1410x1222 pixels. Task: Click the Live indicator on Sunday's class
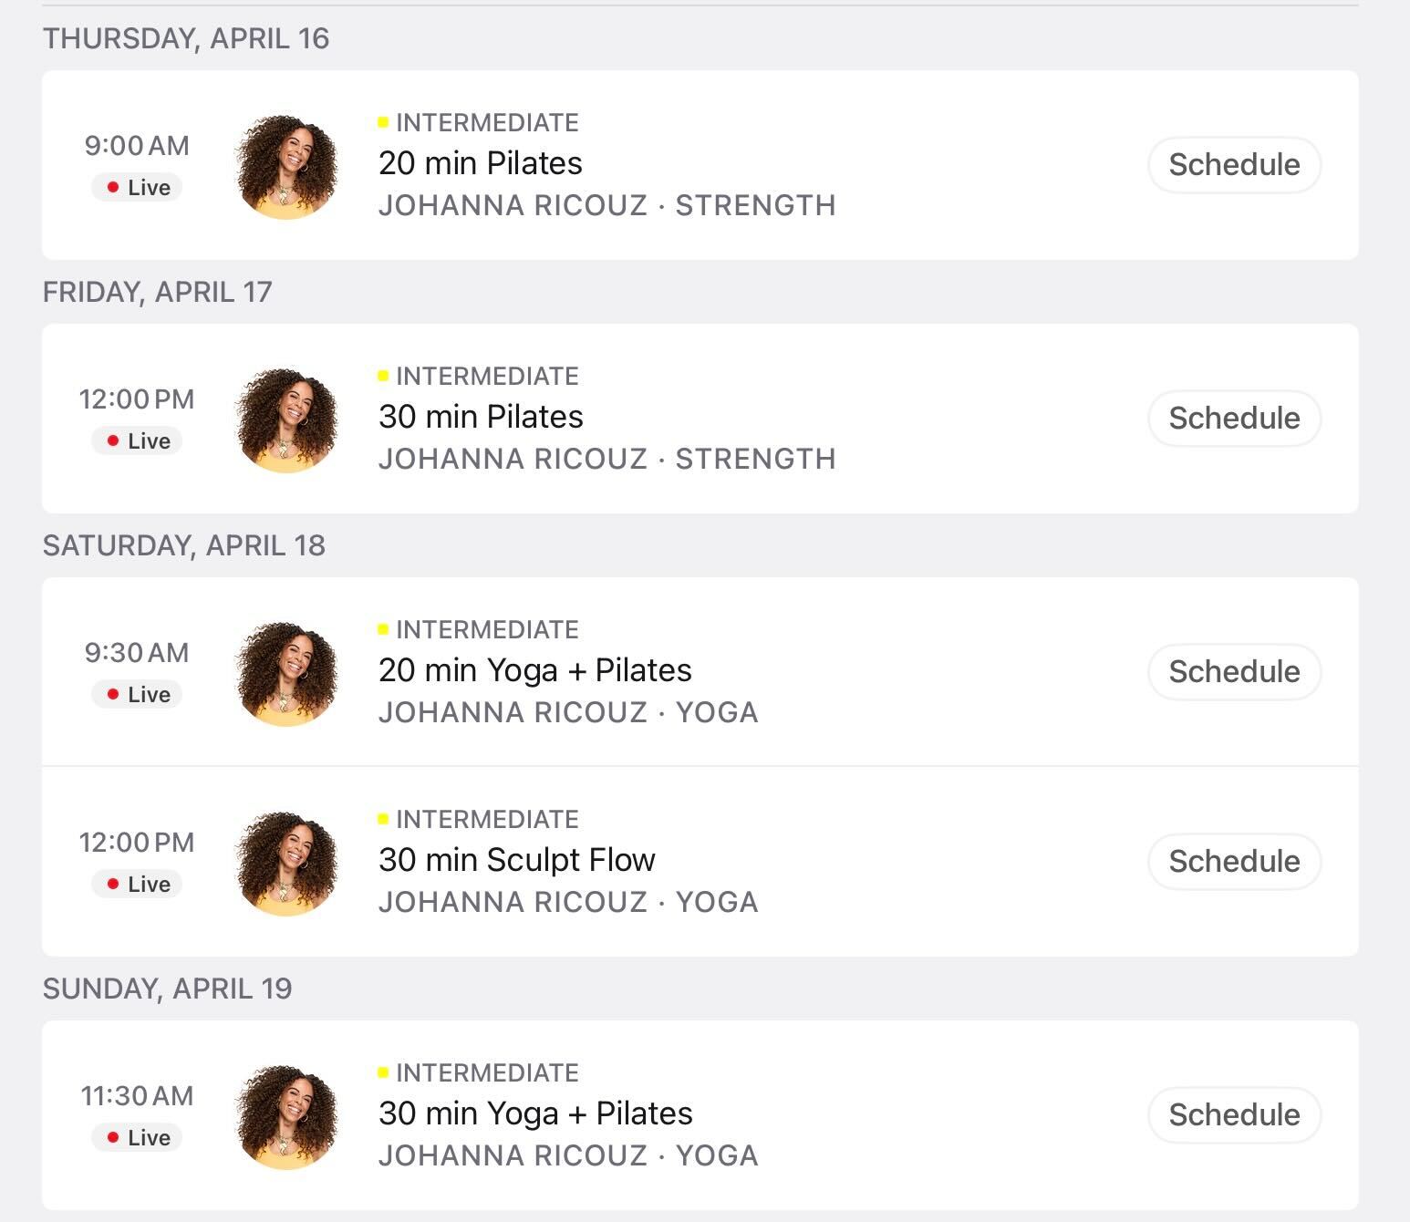click(x=136, y=1137)
